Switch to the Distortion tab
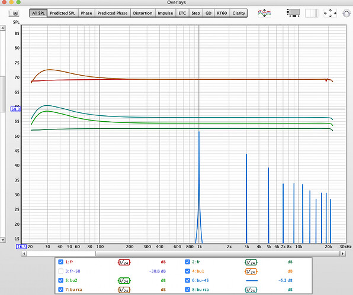This screenshot has width=353, height=295. pos(143,13)
